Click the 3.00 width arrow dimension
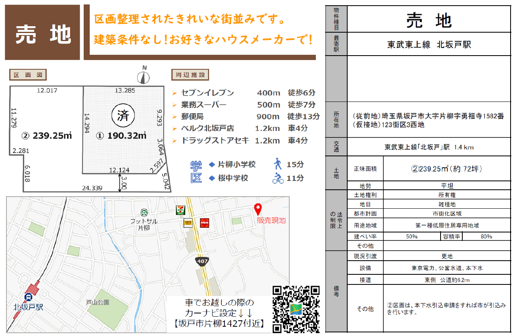This screenshot has width=515, height=336. click(124, 183)
